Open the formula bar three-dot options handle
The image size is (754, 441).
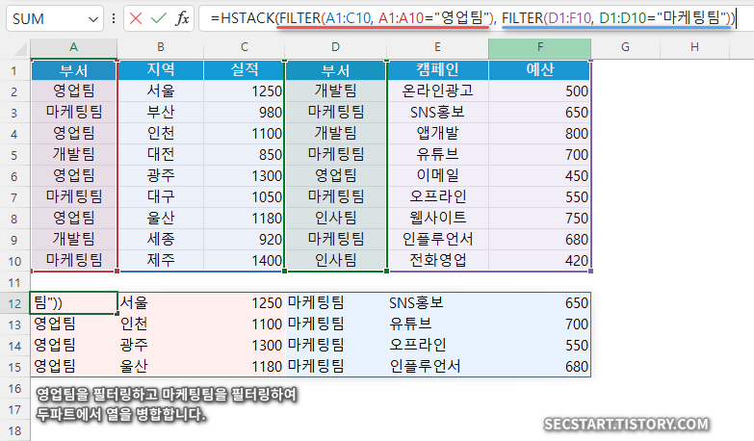point(114,18)
